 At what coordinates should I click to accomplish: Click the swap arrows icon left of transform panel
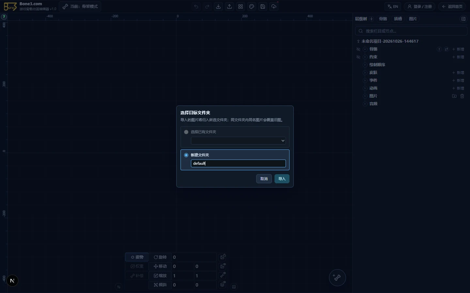point(119,287)
